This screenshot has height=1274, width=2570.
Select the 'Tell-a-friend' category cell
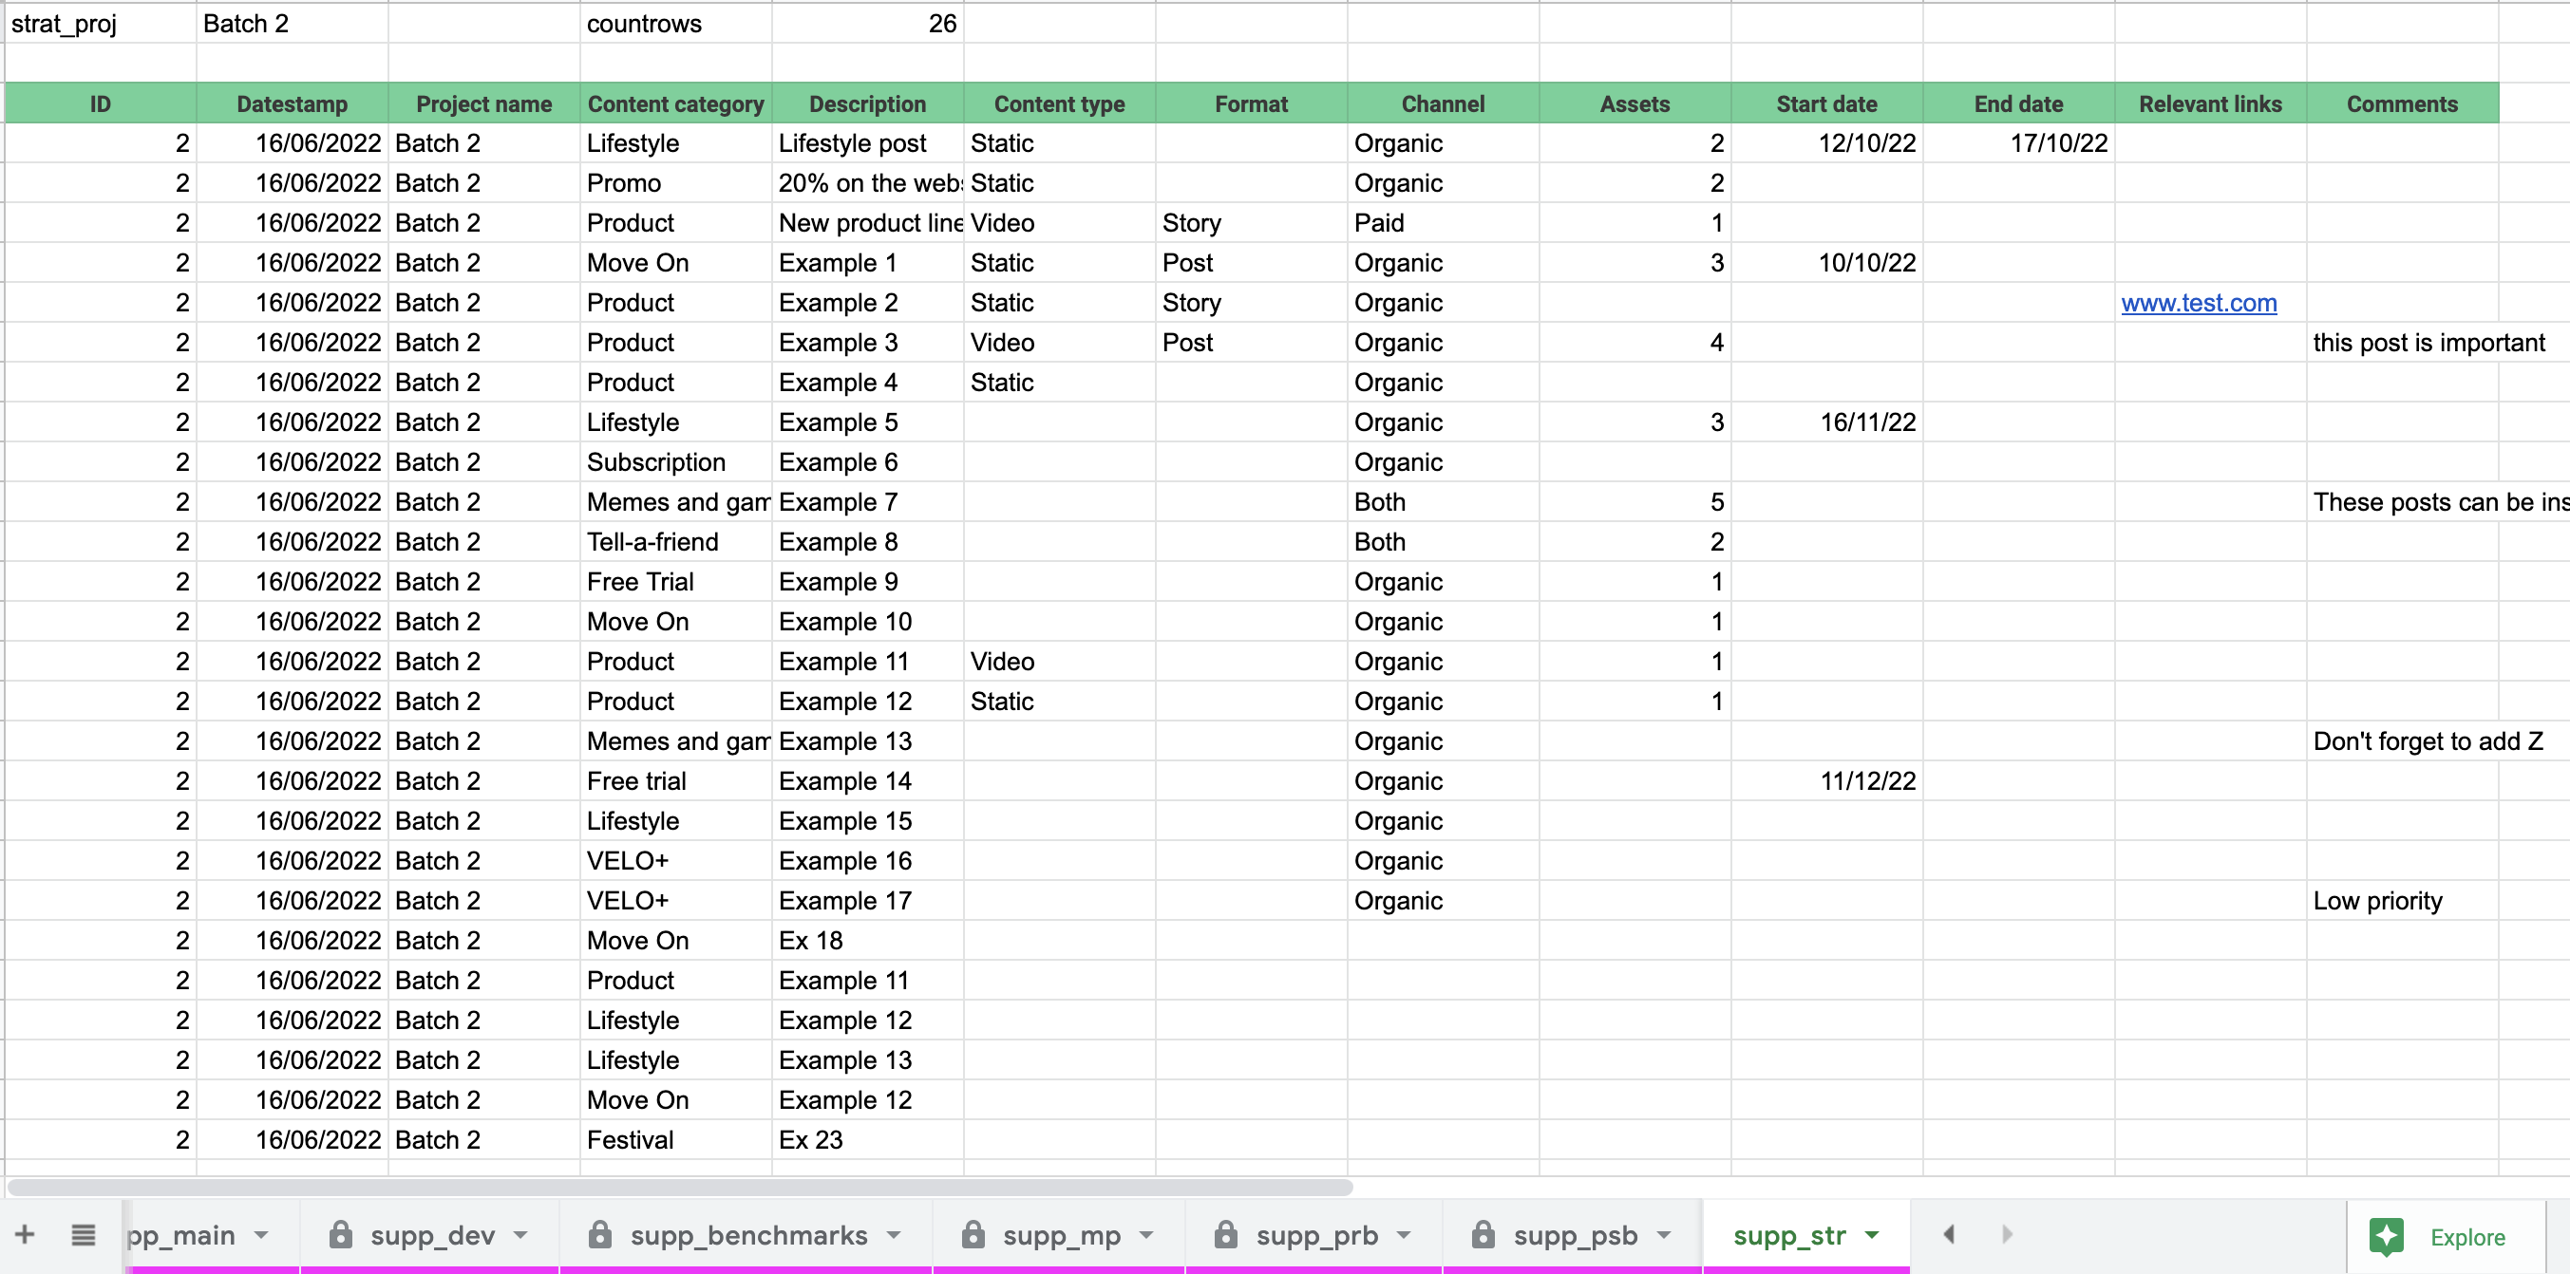click(675, 542)
